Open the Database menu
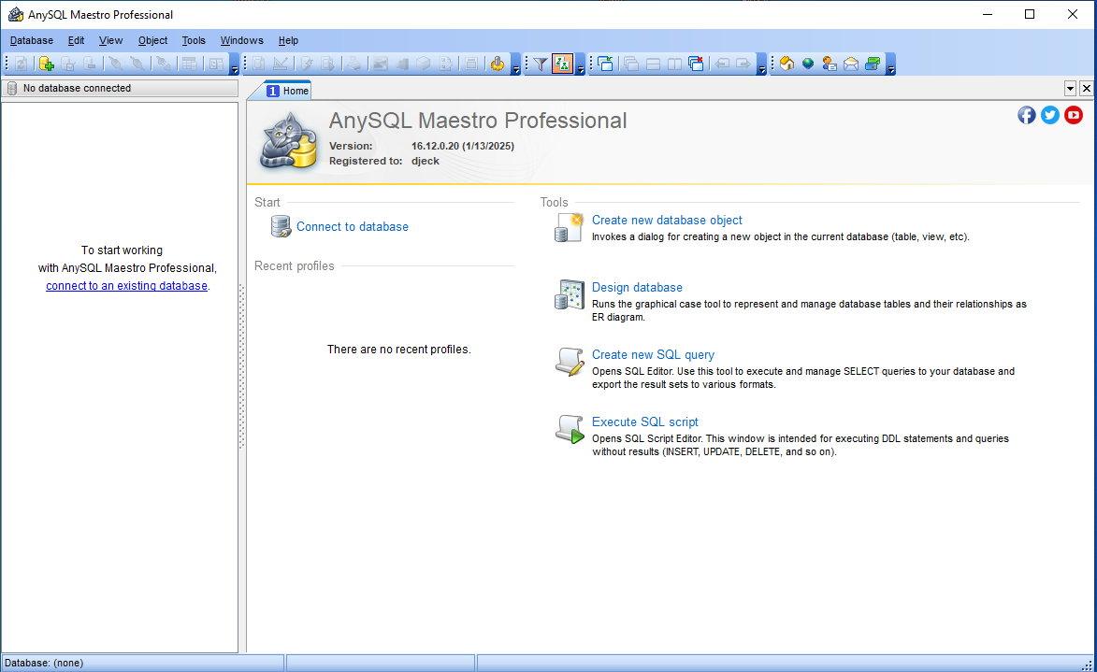 click(x=32, y=40)
